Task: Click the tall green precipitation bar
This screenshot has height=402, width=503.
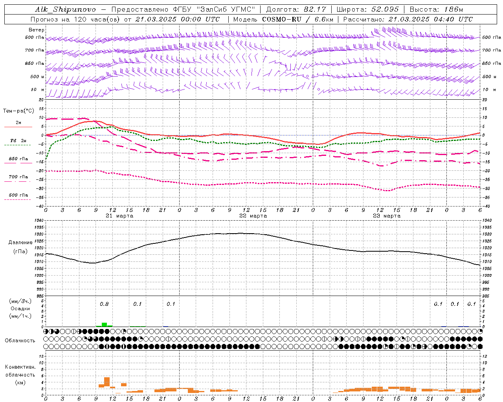Action: click(104, 325)
